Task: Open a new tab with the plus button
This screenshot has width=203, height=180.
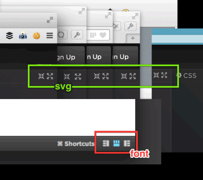Action: (x=133, y=38)
